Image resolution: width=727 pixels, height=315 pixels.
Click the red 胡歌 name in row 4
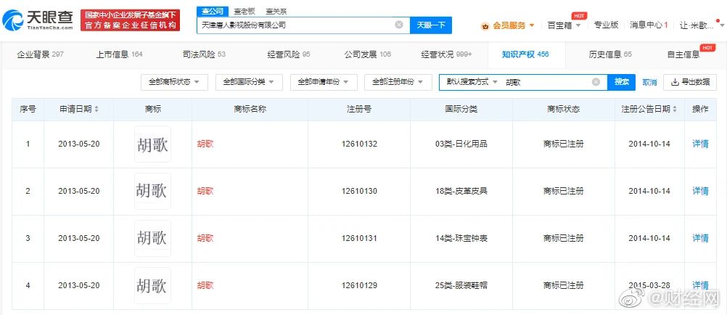(205, 285)
